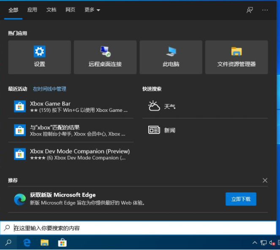Open the three-dot options menu

265,10
